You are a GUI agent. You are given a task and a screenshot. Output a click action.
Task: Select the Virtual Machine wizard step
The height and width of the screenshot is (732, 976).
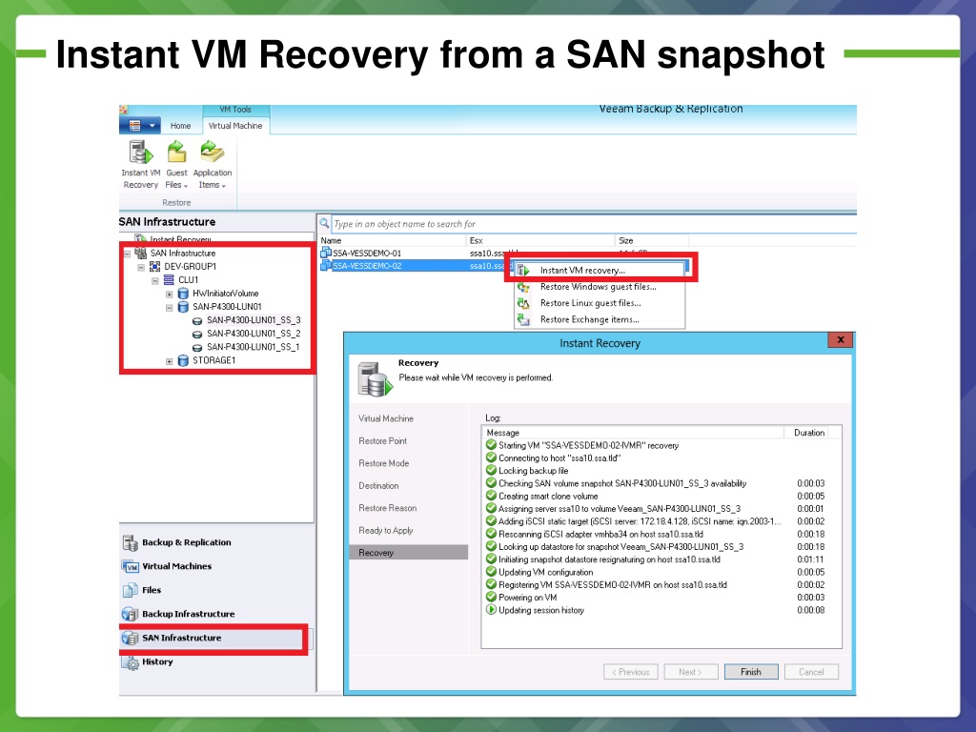pos(386,419)
